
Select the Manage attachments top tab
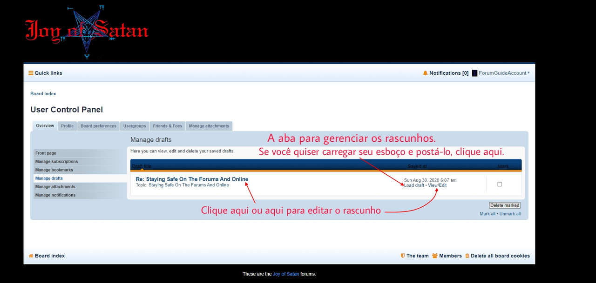(209, 126)
